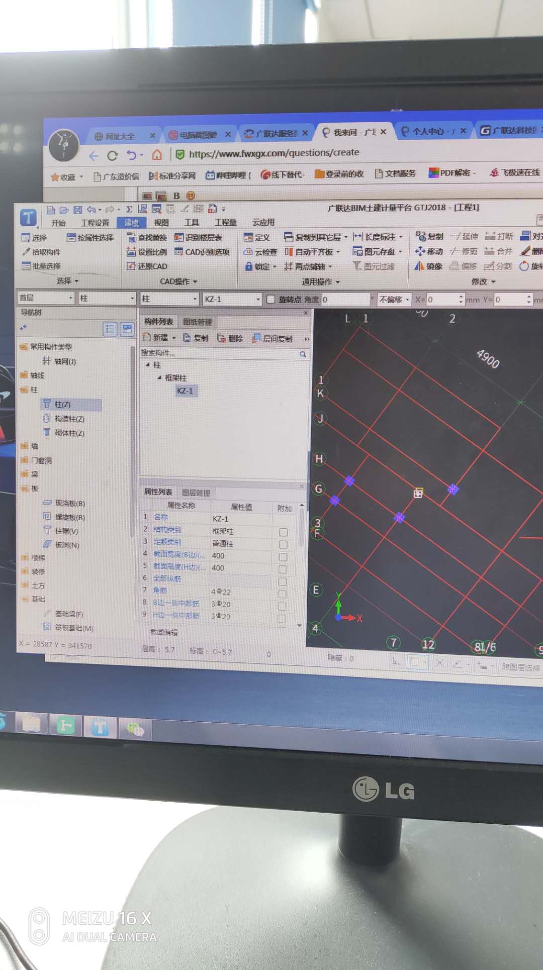543x970 pixels.
Task: Open the 云应用 ribbon tab
Action: pos(263,222)
